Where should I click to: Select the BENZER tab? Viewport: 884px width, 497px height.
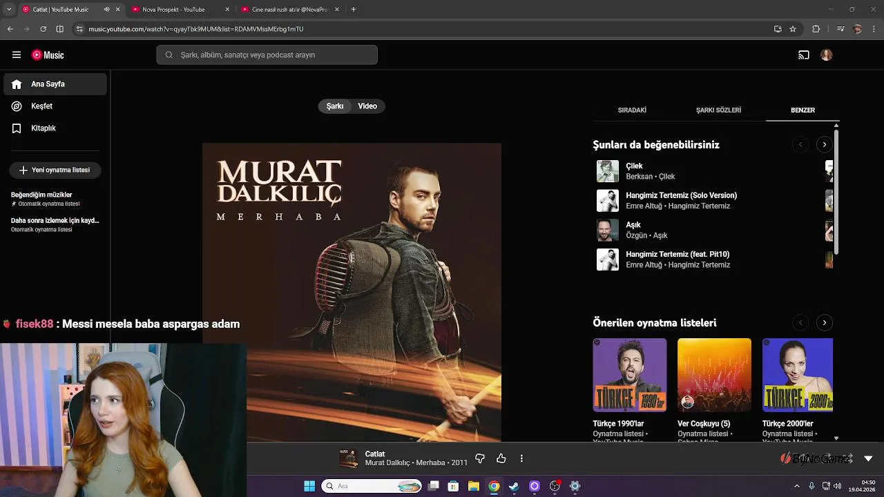click(803, 110)
